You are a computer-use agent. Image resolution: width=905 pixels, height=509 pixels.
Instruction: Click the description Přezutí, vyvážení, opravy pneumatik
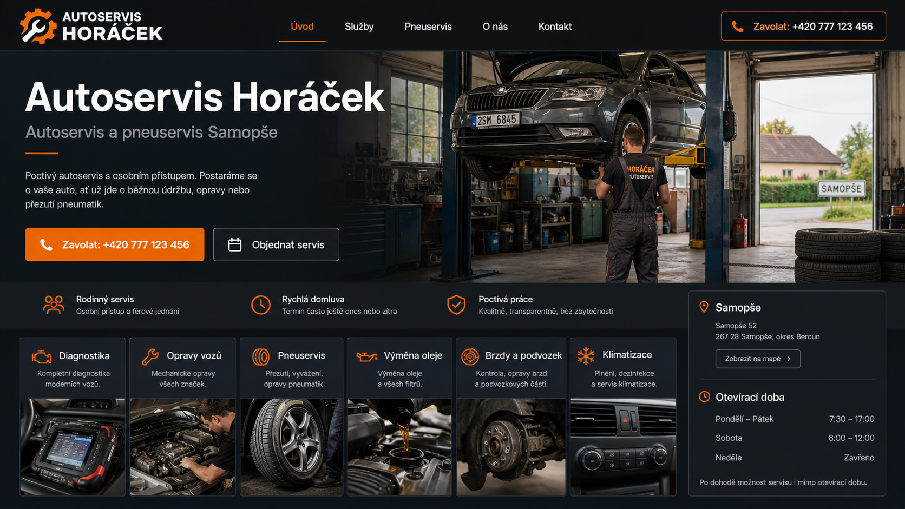tap(294, 379)
